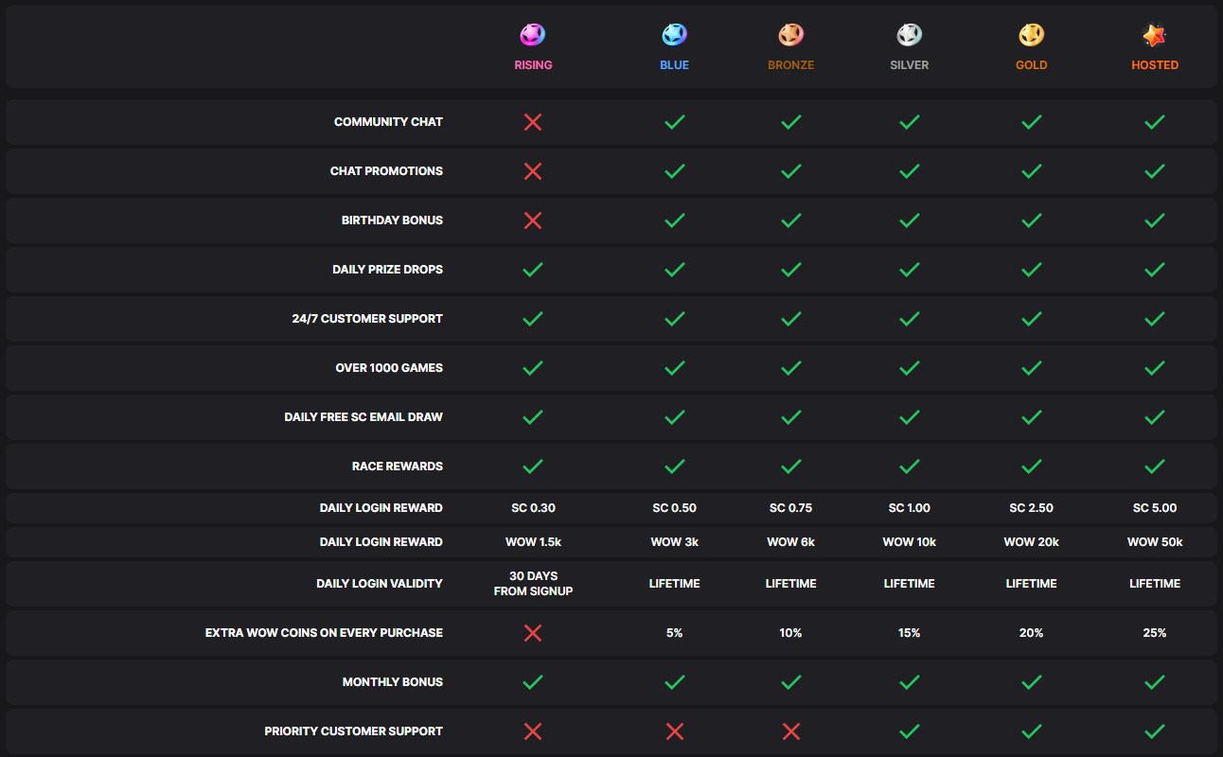Viewport: 1223px width, 757px height.
Task: Click the Priority Customer Support checkmark under Silver
Action: 910,731
